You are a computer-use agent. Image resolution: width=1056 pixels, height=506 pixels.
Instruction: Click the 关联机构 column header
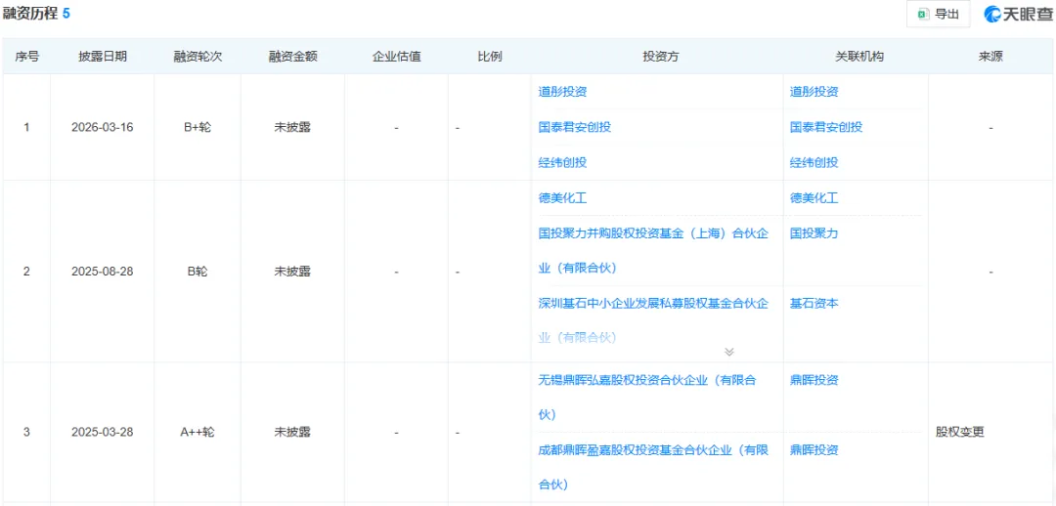[858, 58]
